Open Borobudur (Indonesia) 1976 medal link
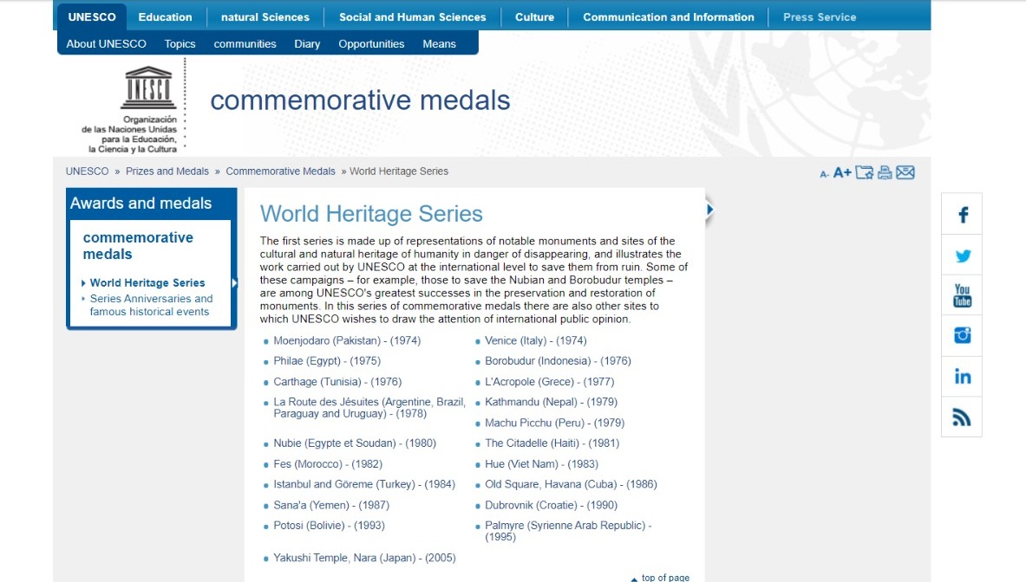The image size is (1026, 582). coord(558,360)
